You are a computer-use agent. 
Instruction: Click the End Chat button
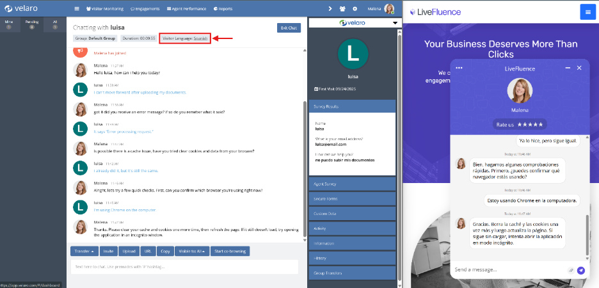click(289, 28)
